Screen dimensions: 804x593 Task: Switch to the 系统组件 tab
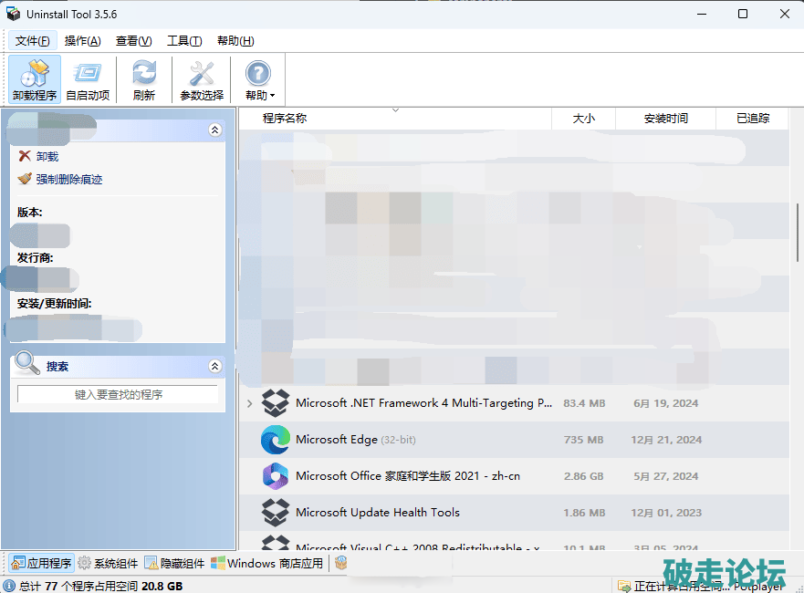pos(109,563)
